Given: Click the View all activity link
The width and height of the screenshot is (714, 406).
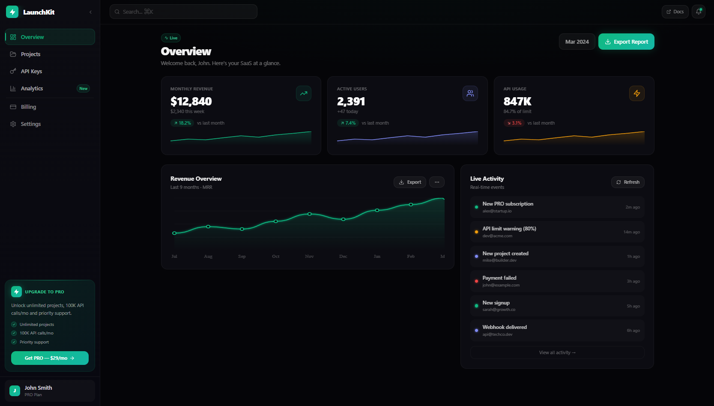Looking at the screenshot, I should click(557, 352).
